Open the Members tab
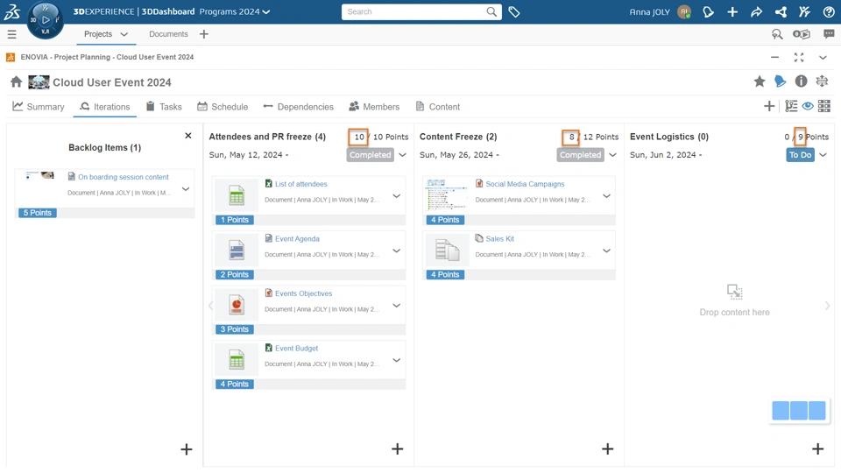 pyautogui.click(x=374, y=107)
